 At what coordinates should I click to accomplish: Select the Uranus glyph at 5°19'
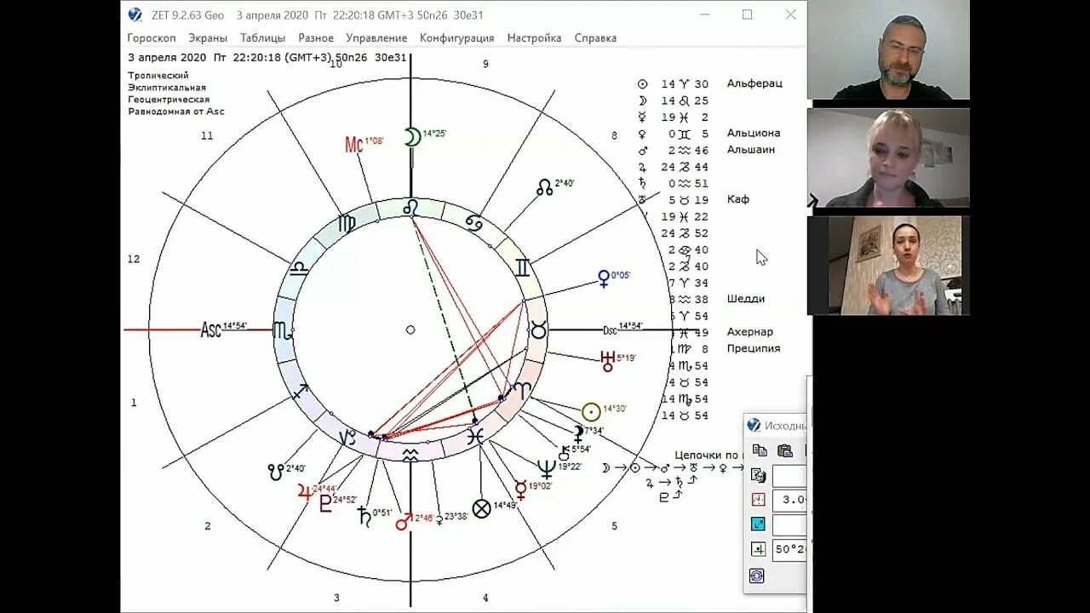(x=607, y=361)
